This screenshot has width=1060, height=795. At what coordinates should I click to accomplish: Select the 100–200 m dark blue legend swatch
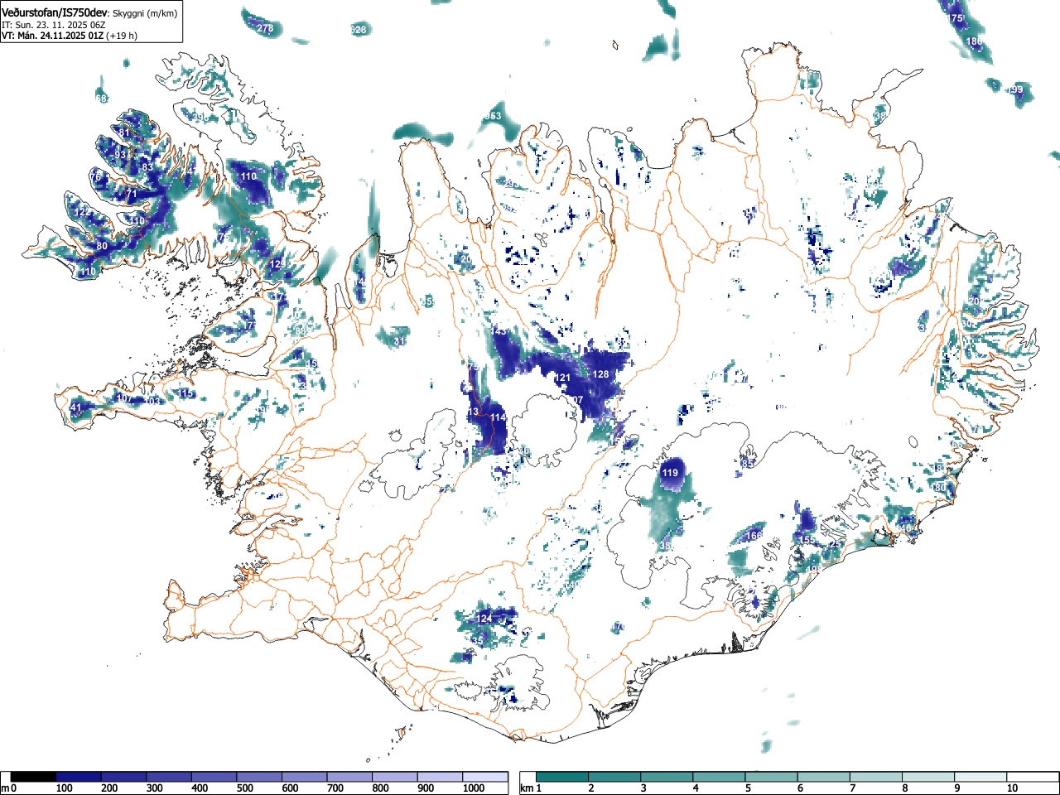click(79, 777)
